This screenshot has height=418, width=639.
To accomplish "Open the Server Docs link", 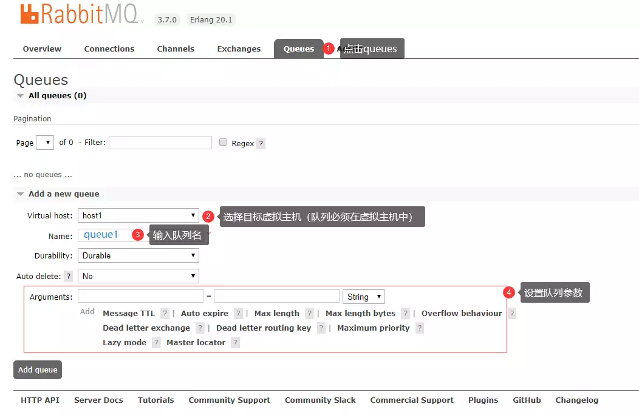I will [98, 400].
